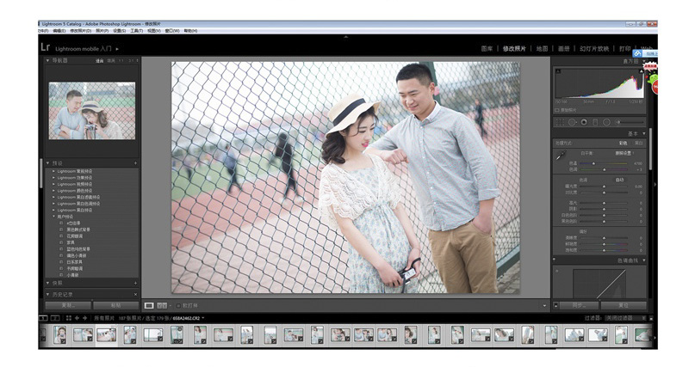
Task: Select main window display button 1
Action: (44, 318)
